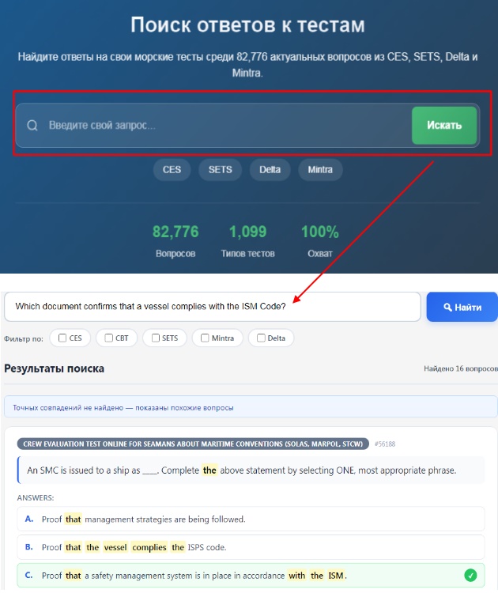Click the Результаты поиска heading
The image size is (498, 593).
[x=54, y=368]
